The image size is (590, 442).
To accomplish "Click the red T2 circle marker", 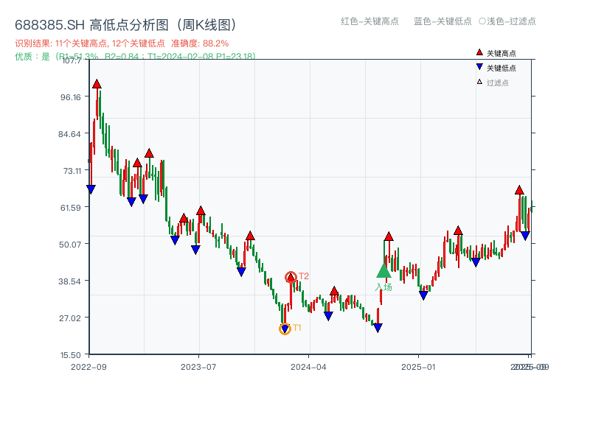I will point(290,277).
